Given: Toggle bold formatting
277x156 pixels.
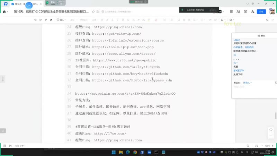Looking at the screenshot, I should 112,20.
